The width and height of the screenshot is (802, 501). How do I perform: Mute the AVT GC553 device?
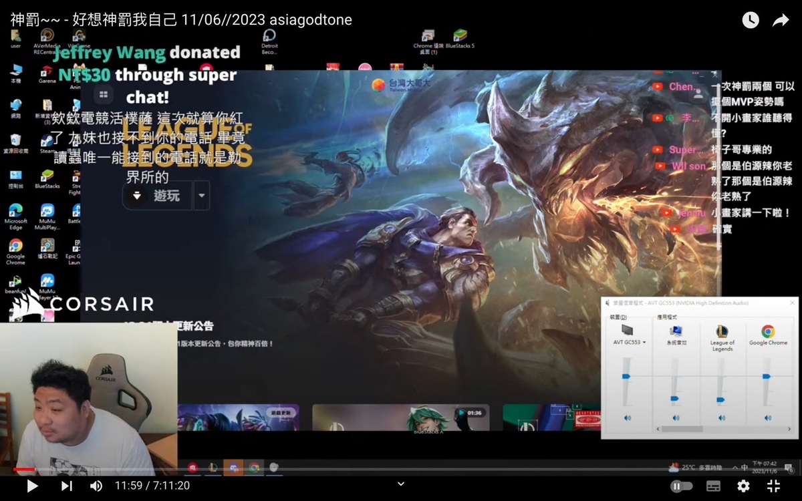(627, 417)
